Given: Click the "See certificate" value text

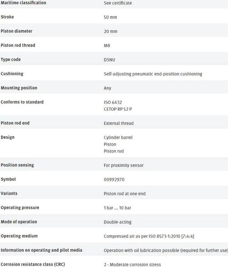Looking at the screenshot, I should [118, 3].
